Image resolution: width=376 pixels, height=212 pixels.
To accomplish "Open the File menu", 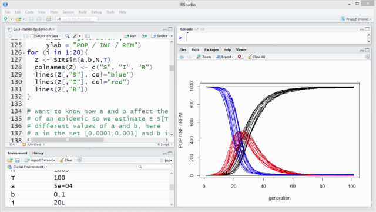I will (x=8, y=12).
